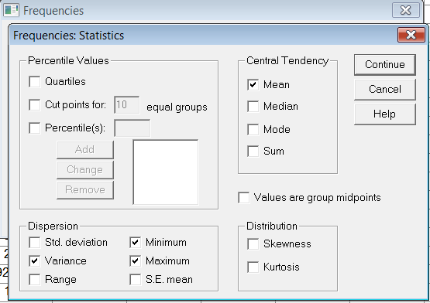Enable the Percentile(s) checkbox
This screenshot has width=430, height=303.
click(35, 128)
